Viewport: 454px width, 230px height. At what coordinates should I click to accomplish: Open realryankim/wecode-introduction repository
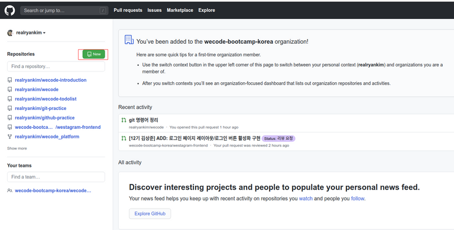point(51,80)
